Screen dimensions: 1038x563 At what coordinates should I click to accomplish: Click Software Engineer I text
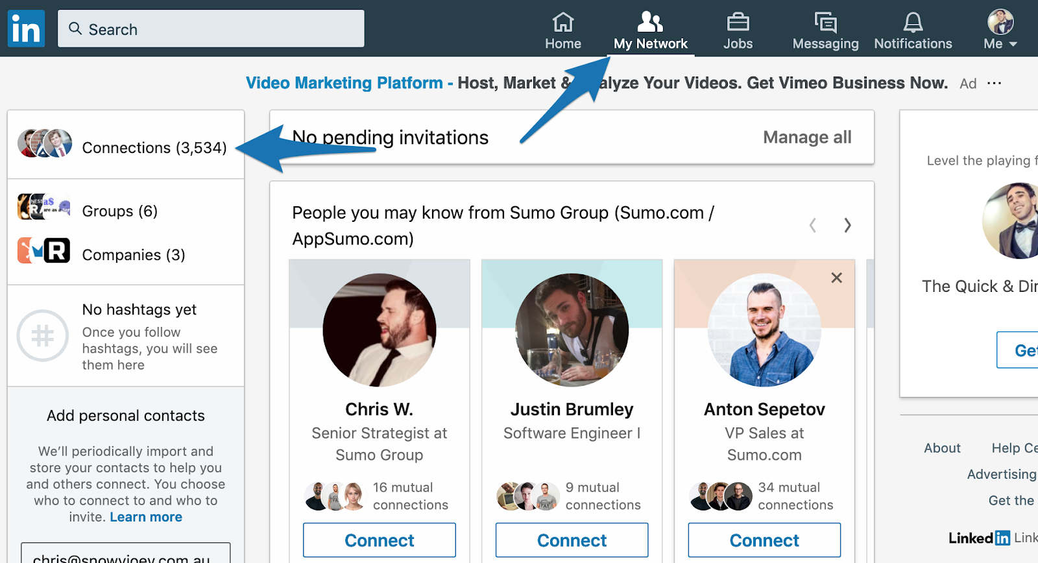click(x=572, y=433)
